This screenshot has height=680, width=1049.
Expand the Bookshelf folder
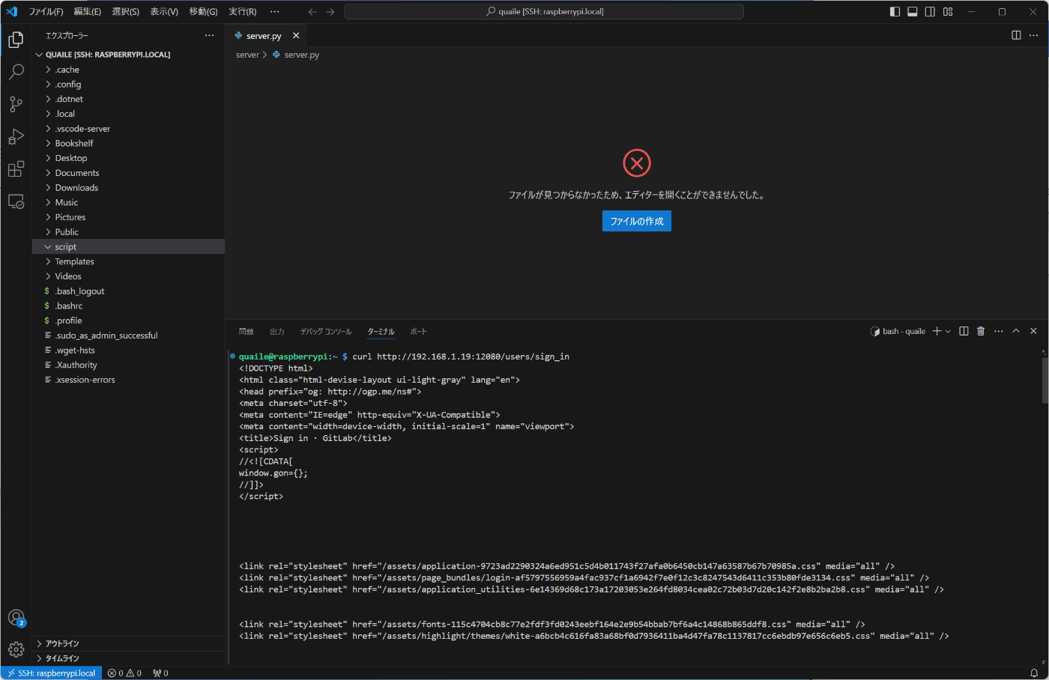(x=129, y=143)
